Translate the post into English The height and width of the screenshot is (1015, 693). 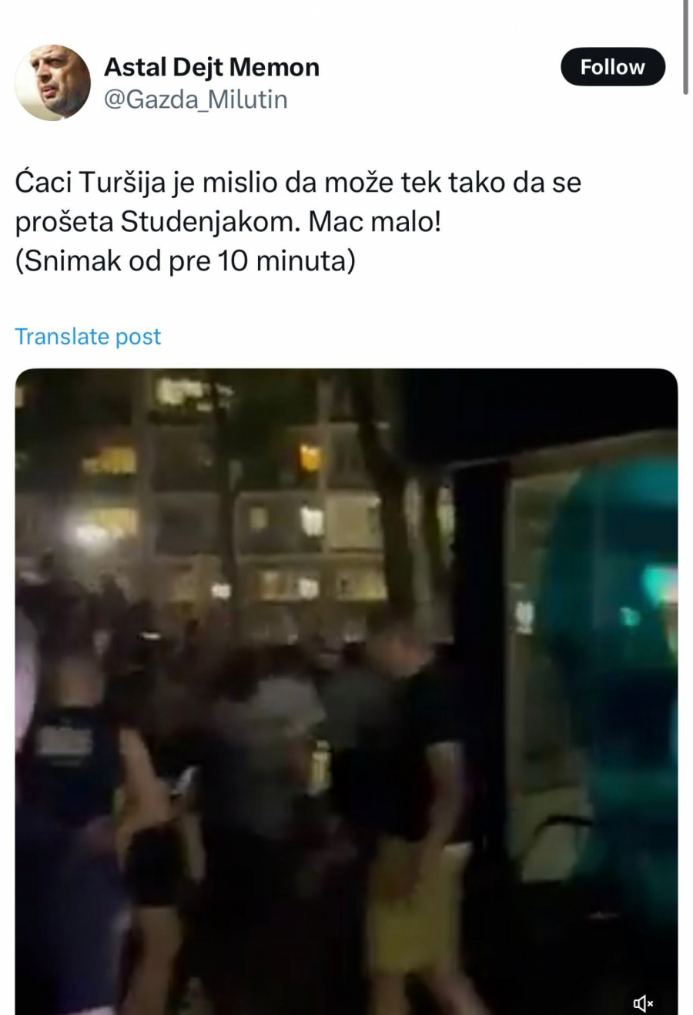[x=88, y=336]
